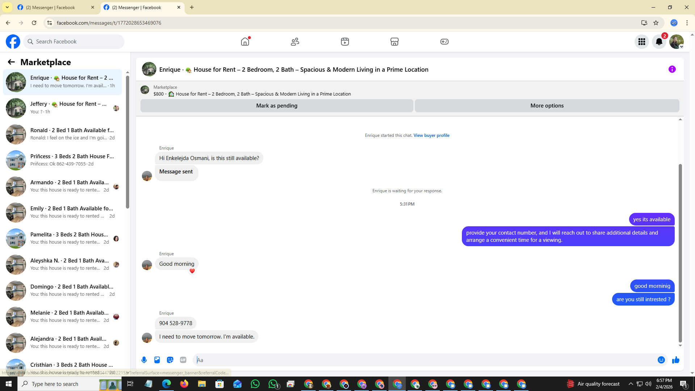Open the View buyer profile link

(431, 135)
